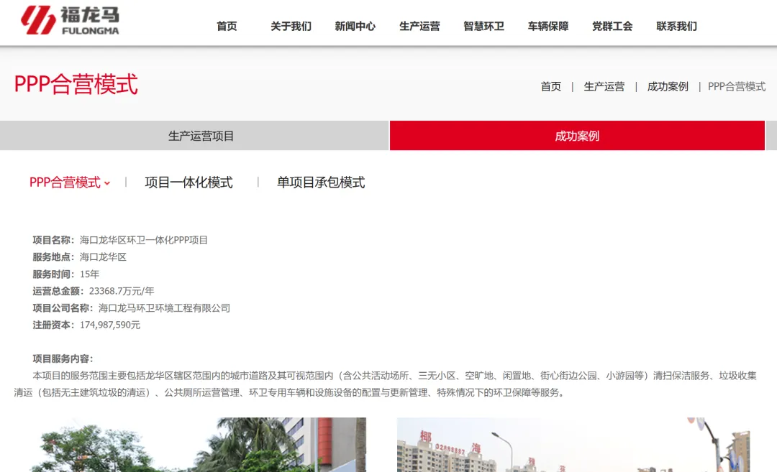
Task: Click the 成功案例 breadcrumb link
Action: point(667,86)
